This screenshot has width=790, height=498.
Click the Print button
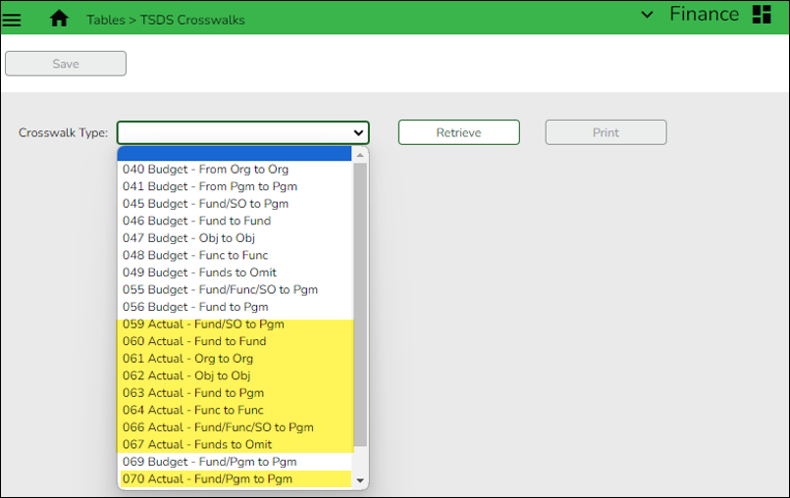[x=606, y=132]
